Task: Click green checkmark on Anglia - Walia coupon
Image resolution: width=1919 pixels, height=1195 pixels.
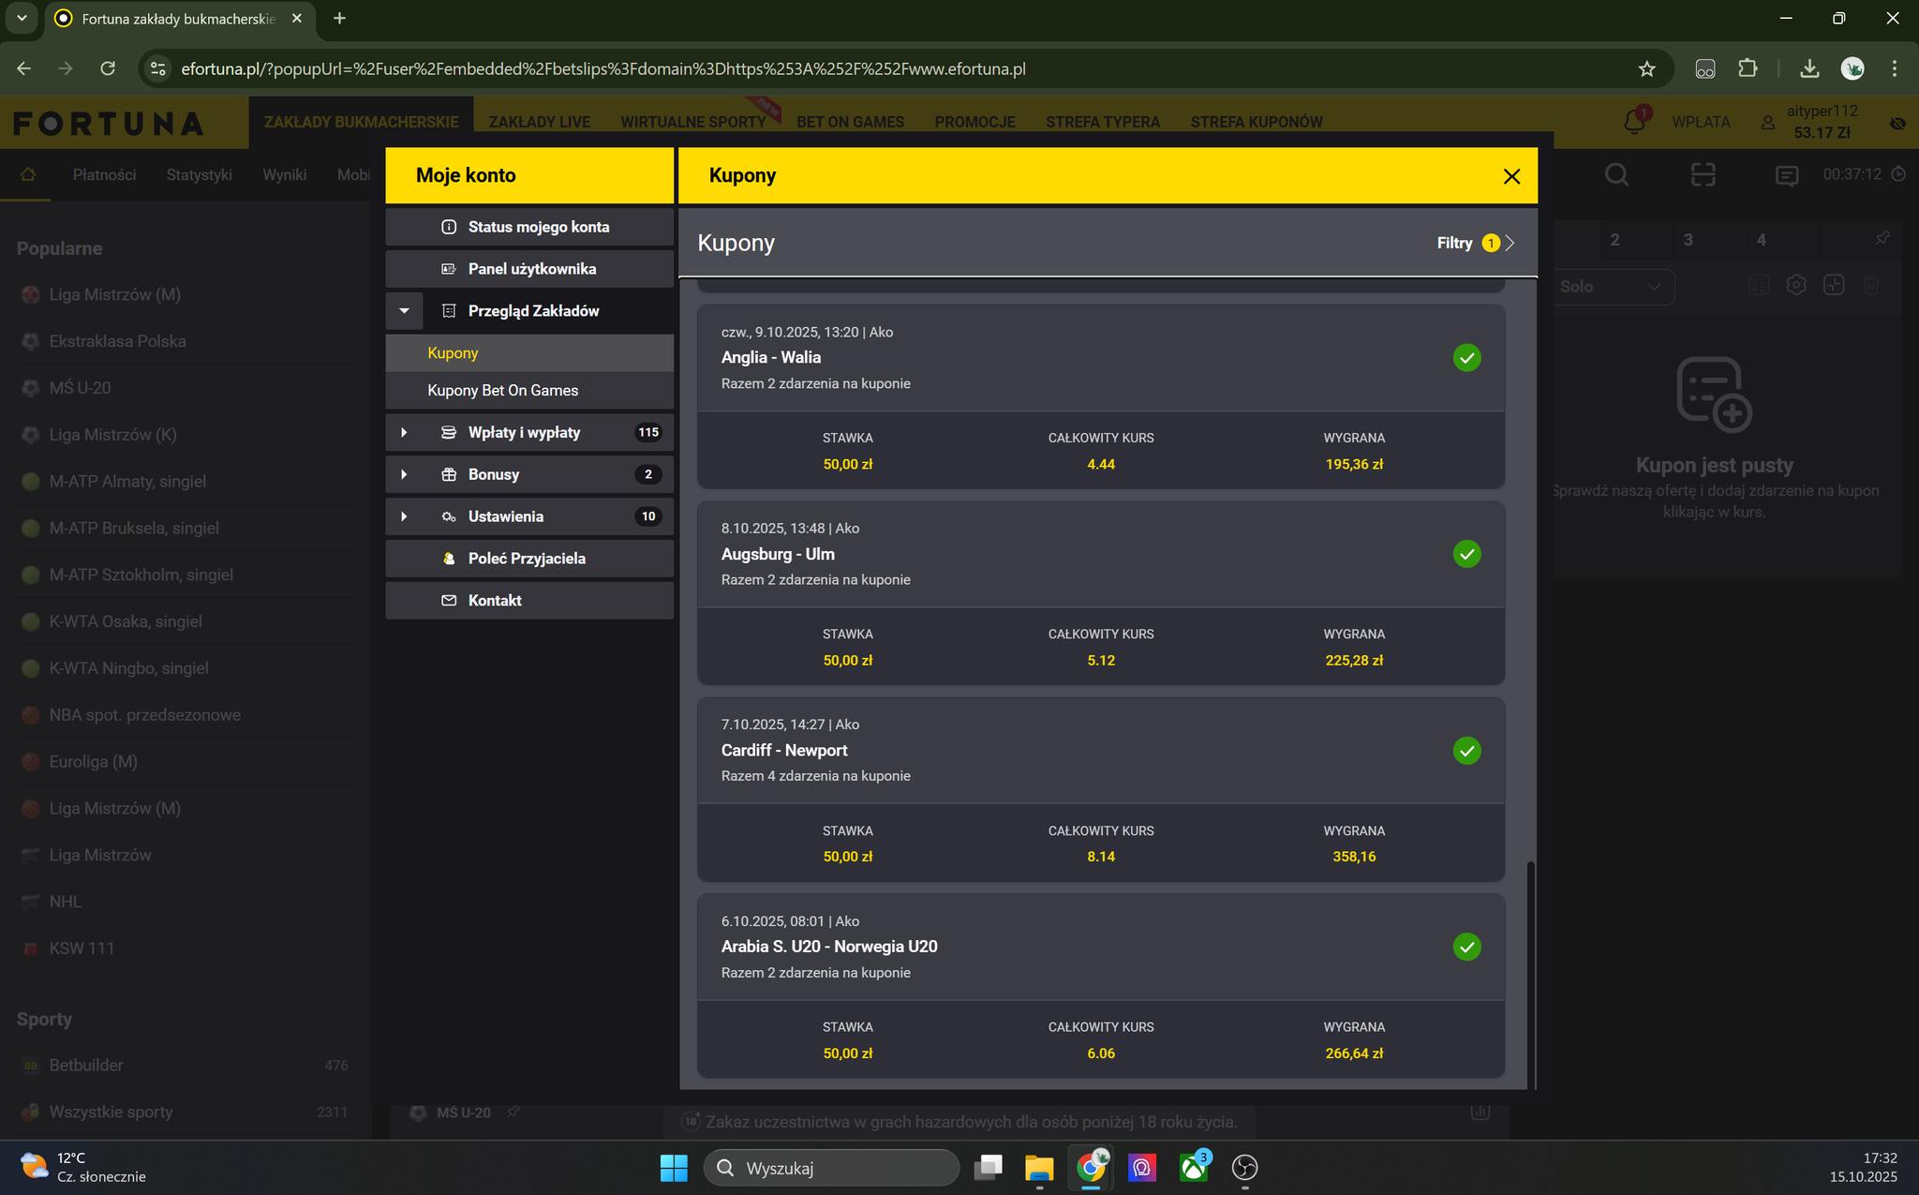Action: coord(1466,358)
